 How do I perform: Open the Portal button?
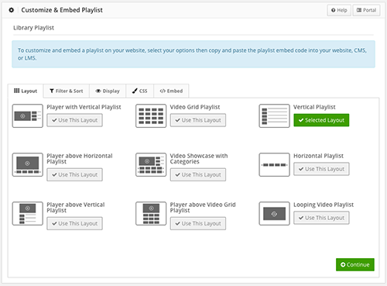(x=366, y=10)
